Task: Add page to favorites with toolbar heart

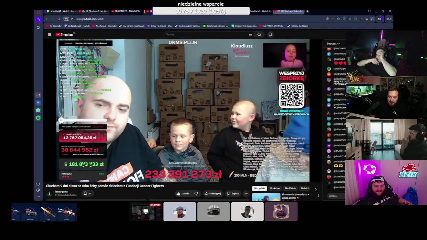Action: [355, 19]
